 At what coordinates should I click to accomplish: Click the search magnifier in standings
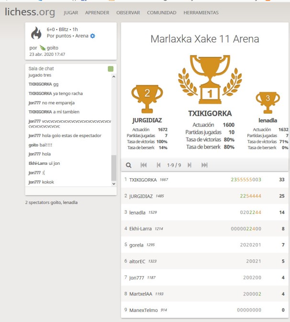[129, 165]
